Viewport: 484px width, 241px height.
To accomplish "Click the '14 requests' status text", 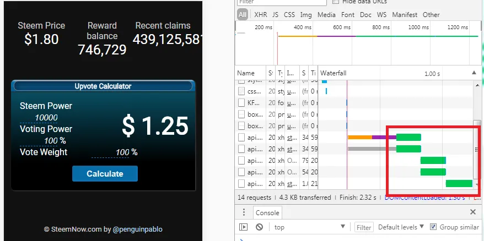I will tap(254, 197).
